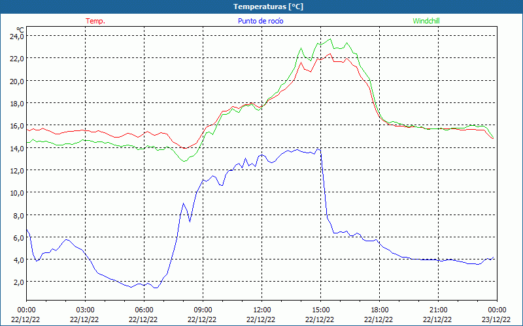
Task: Click the "12:00" time axis label
Action: (x=262, y=310)
